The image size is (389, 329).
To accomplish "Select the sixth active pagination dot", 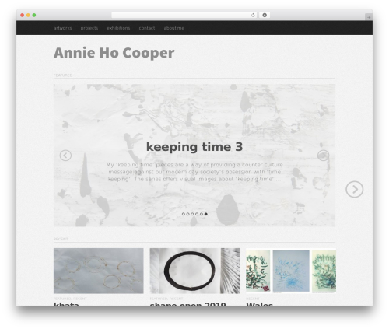I will [x=205, y=214].
